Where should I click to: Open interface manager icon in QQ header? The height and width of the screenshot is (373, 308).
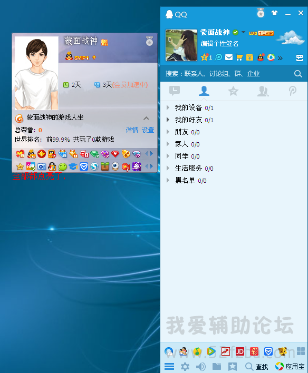(x=300, y=58)
